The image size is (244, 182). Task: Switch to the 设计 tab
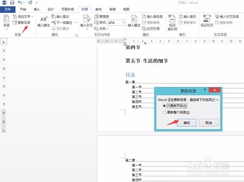50,9
